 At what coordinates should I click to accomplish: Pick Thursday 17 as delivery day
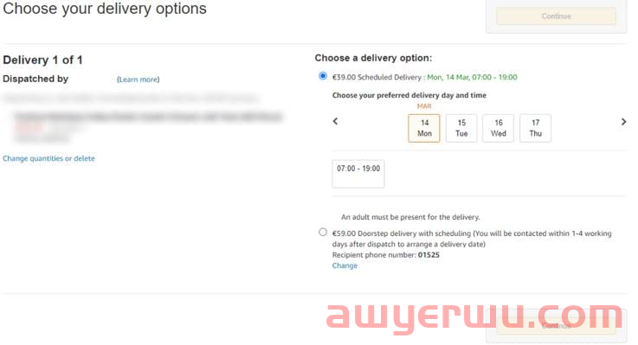click(536, 128)
